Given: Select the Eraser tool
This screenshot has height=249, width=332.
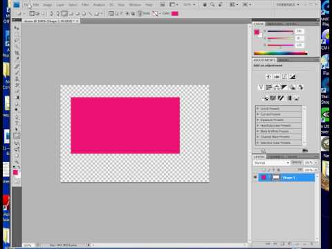Looking at the screenshot, I should pos(17,91).
